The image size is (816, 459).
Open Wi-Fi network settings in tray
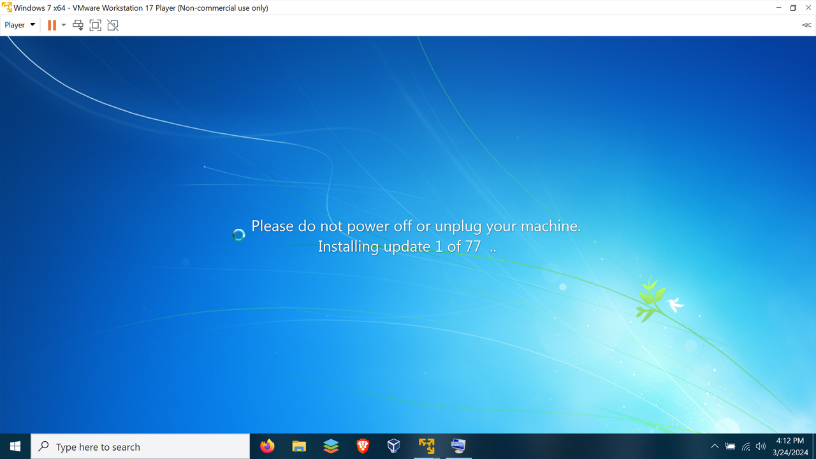point(746,446)
